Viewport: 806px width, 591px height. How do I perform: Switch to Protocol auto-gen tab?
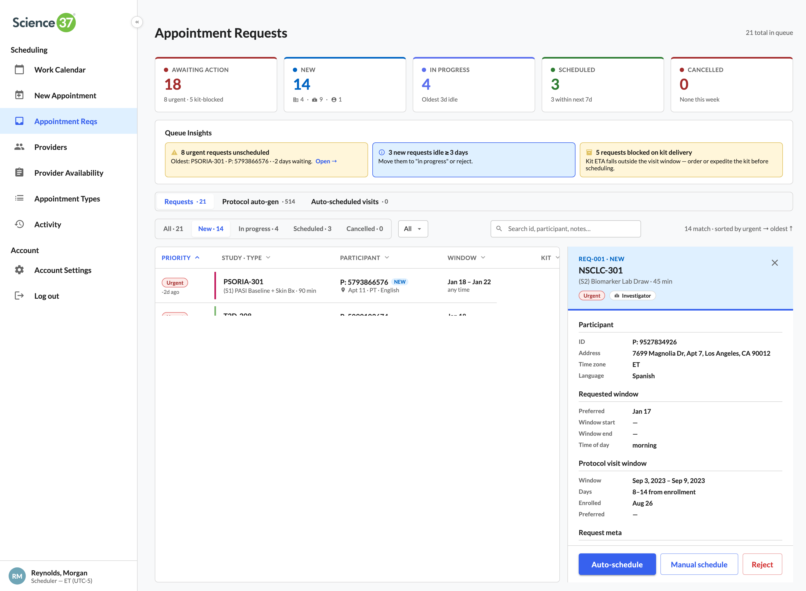click(258, 201)
